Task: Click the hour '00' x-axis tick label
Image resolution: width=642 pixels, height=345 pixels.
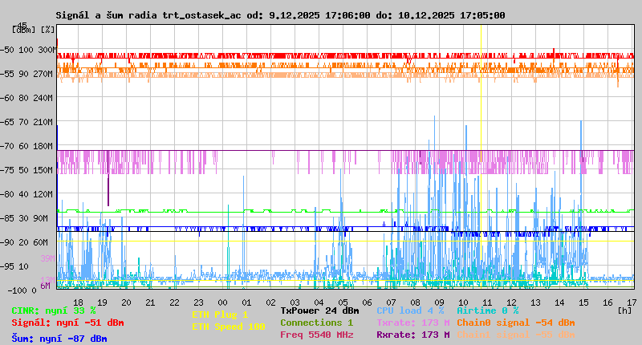Action: [223, 302]
